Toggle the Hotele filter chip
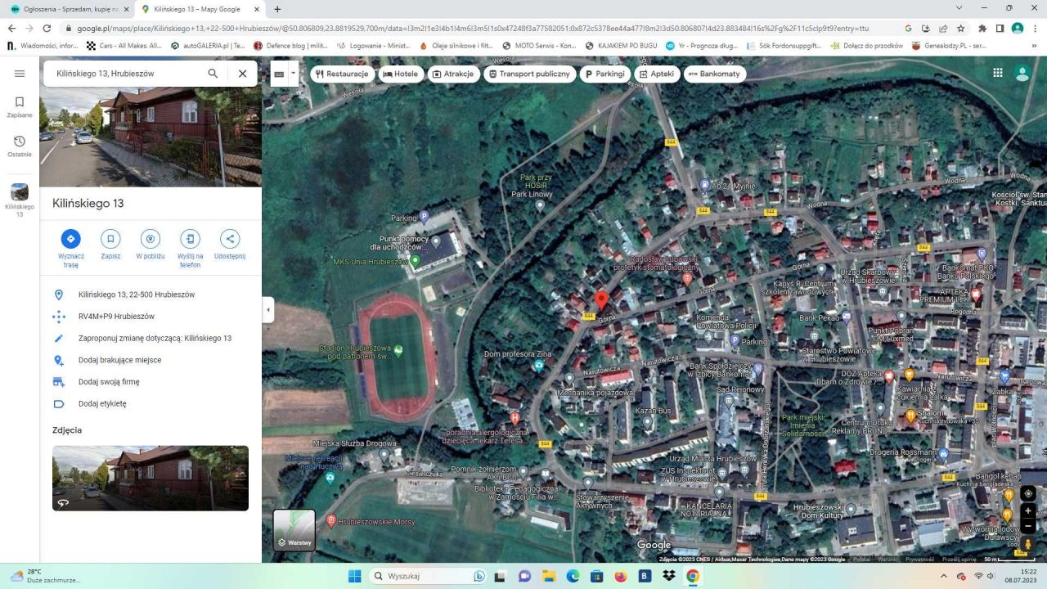 coord(398,74)
